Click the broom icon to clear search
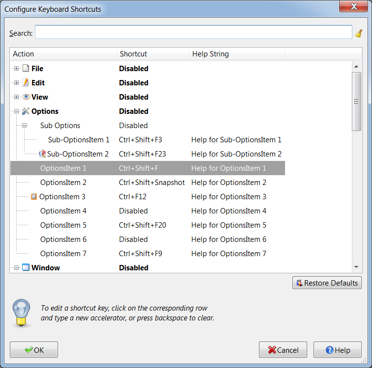Image resolution: width=372 pixels, height=368 pixels. pos(359,33)
